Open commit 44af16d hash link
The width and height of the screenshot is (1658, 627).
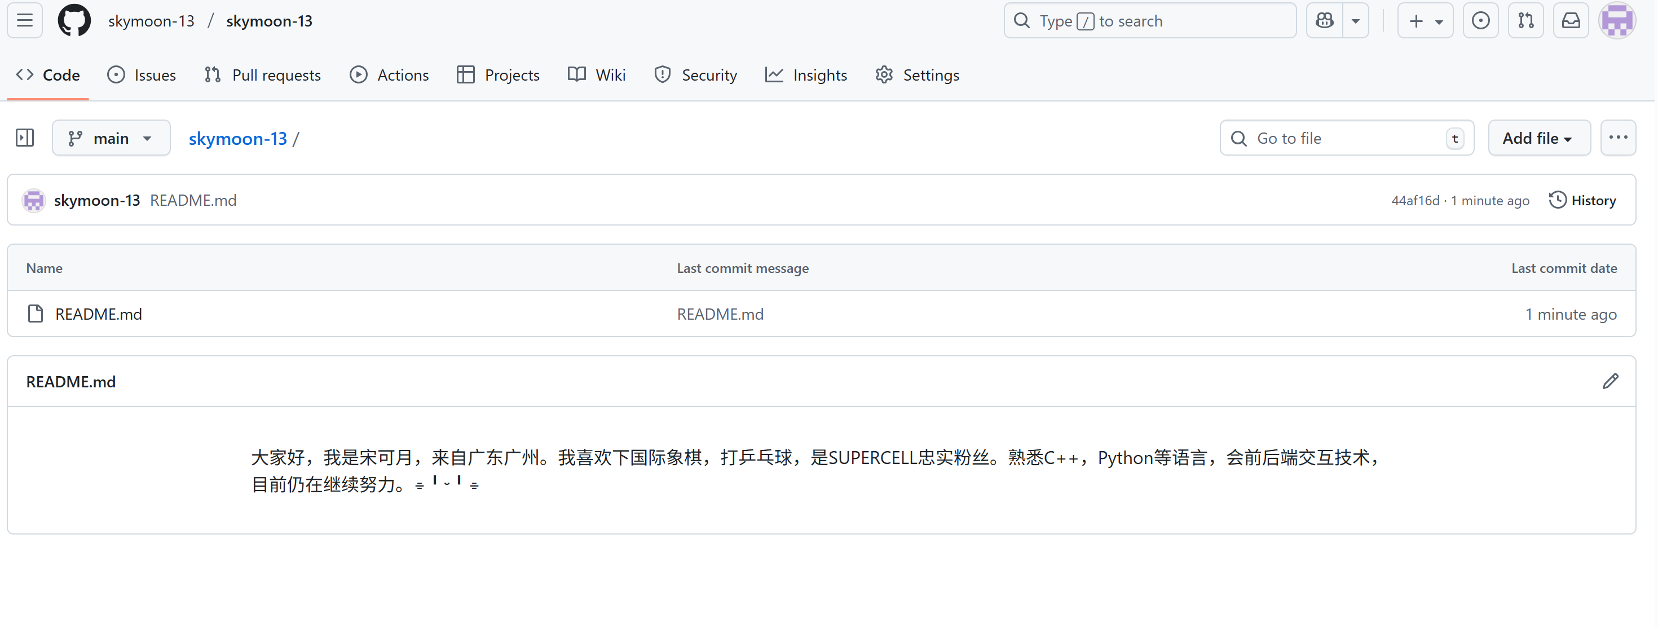tap(1415, 200)
